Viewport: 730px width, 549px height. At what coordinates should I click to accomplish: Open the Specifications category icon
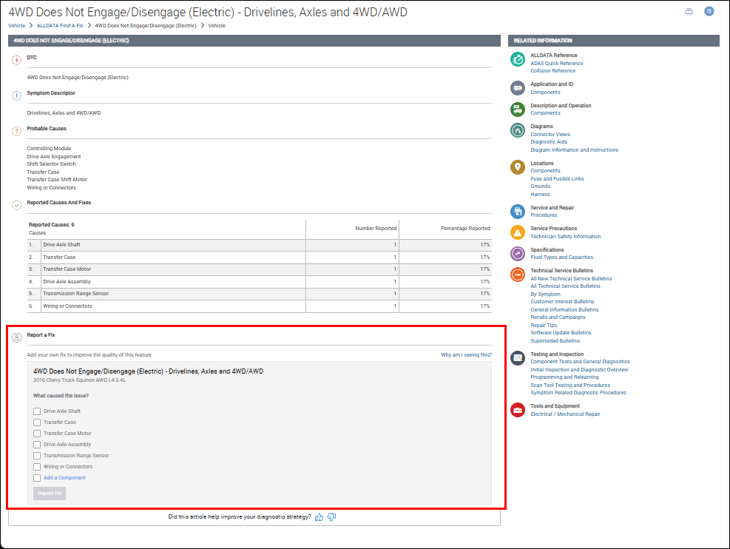click(x=518, y=254)
